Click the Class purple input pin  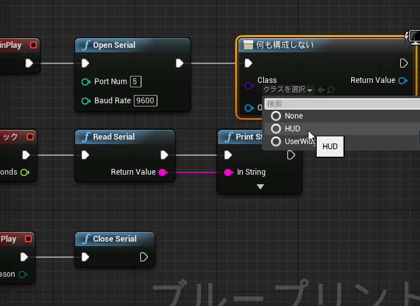[249, 86]
